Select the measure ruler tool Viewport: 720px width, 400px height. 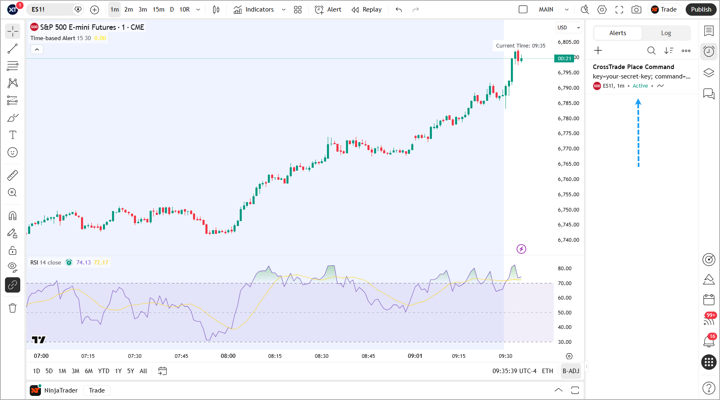[12, 176]
